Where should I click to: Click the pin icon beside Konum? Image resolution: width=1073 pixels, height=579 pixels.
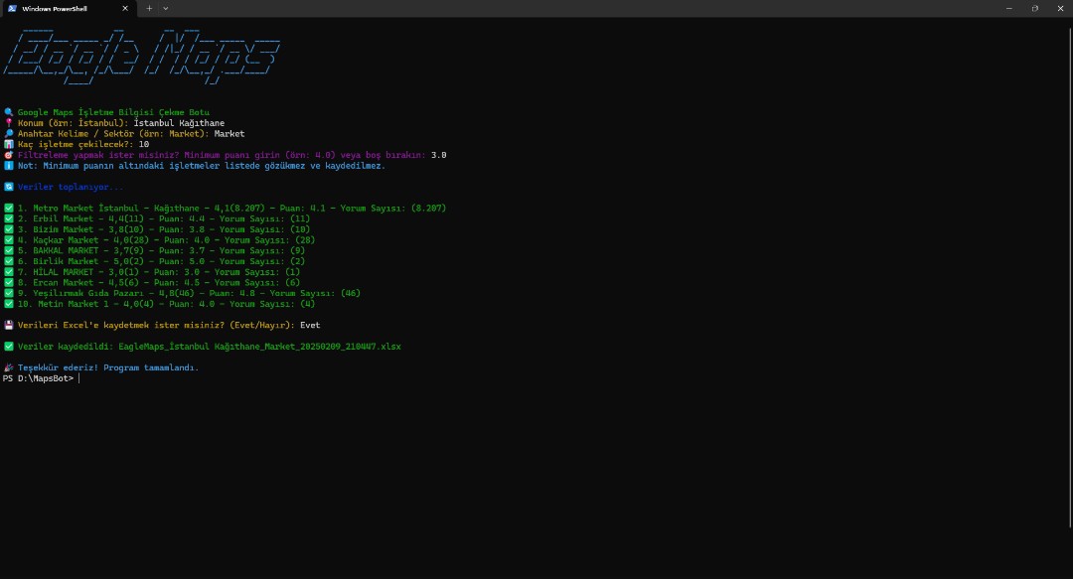pos(9,123)
